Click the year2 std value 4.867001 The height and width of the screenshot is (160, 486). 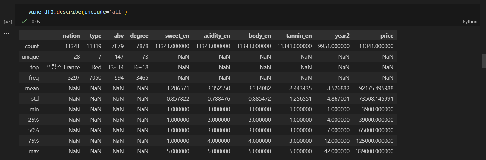(x=338, y=99)
